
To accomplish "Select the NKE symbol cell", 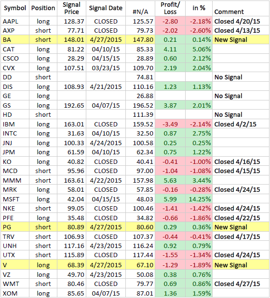I will click(15, 208).
